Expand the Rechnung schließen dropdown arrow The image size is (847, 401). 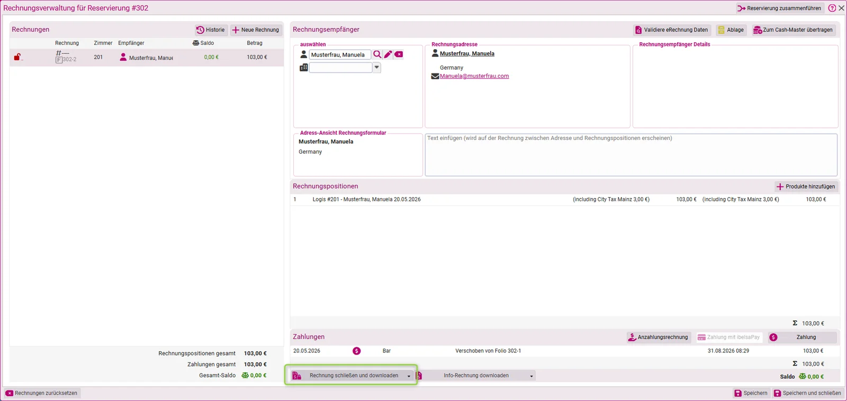[x=409, y=376]
